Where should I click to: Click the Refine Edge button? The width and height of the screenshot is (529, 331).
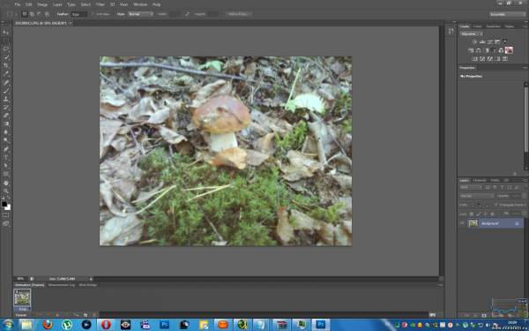[239, 14]
